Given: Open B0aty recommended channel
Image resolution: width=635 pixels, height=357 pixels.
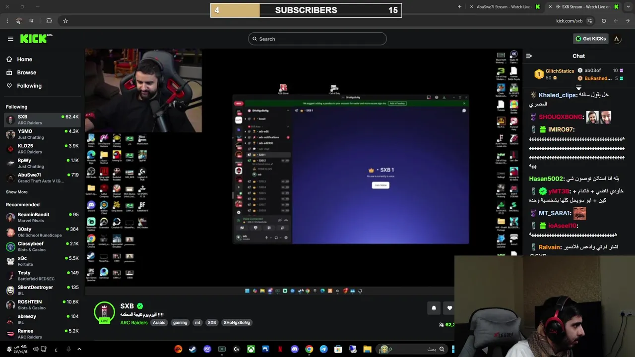Looking at the screenshot, I should point(42,232).
